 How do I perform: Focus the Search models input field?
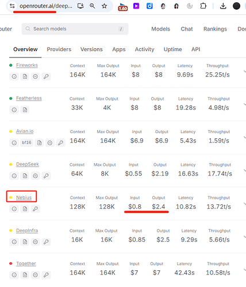click(75, 29)
